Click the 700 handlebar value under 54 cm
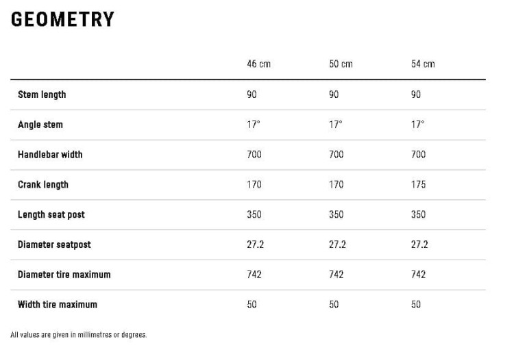Image resolution: width=514 pixels, height=352 pixels. pyautogui.click(x=418, y=154)
